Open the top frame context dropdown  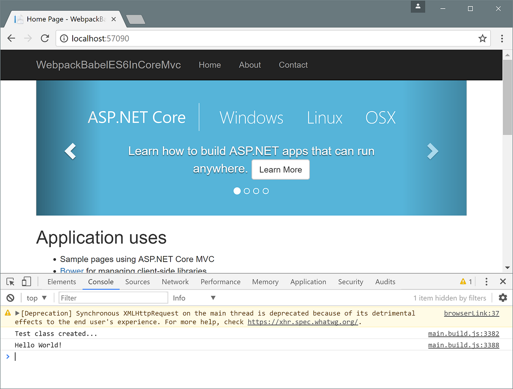point(37,298)
